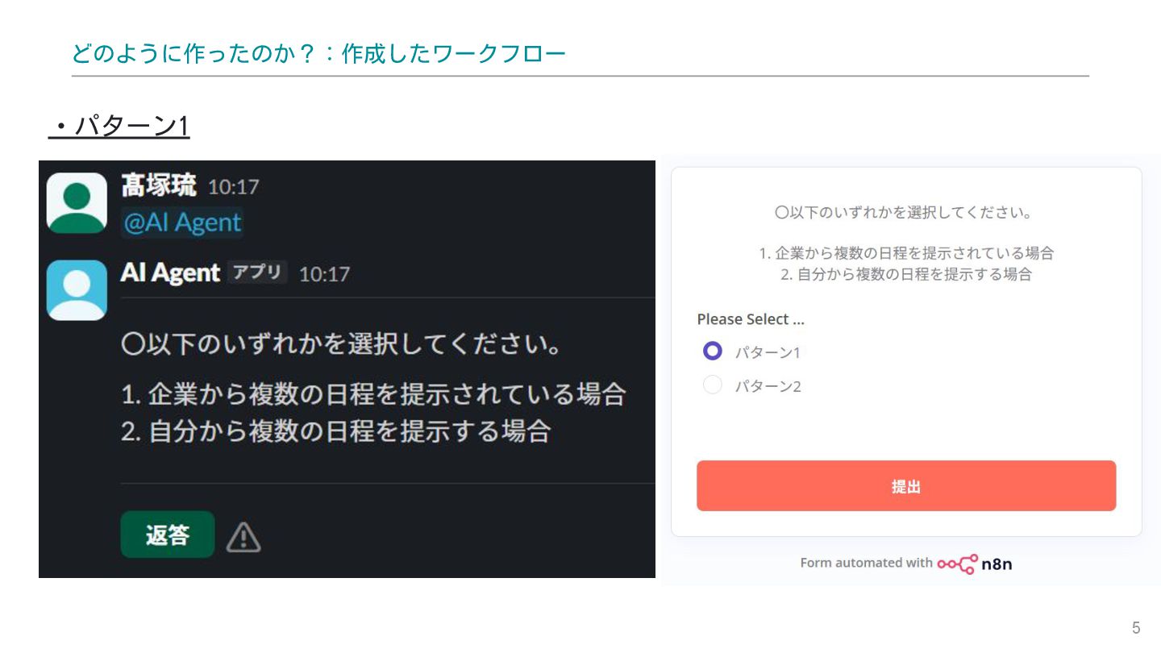Image resolution: width=1161 pixels, height=653 pixels.
Task: Submit the form with 提出 button
Action: click(905, 486)
